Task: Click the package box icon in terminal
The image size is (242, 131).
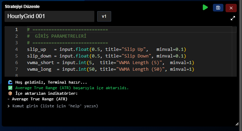Action: click(10, 93)
